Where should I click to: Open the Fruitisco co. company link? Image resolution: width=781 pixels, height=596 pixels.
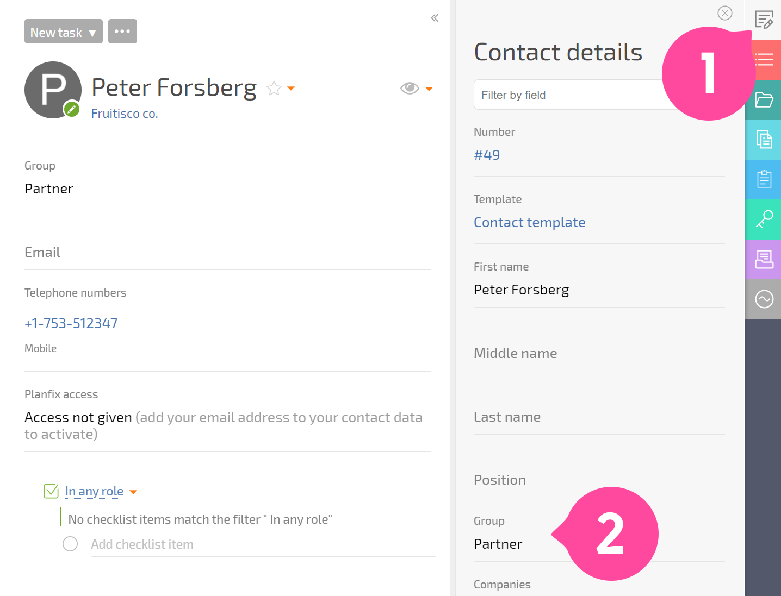125,114
